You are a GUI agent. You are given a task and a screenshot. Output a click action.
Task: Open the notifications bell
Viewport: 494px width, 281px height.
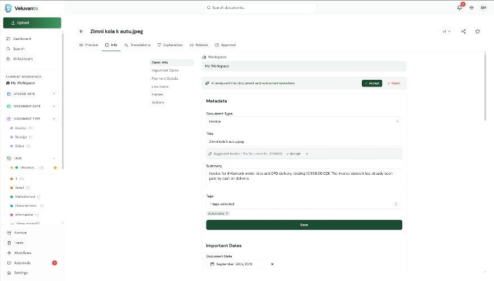tap(460, 8)
